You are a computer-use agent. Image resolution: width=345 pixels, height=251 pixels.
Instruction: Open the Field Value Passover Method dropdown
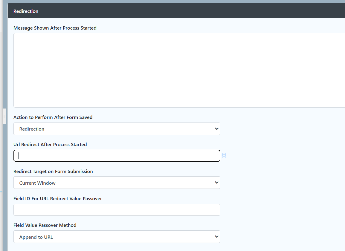click(x=117, y=237)
